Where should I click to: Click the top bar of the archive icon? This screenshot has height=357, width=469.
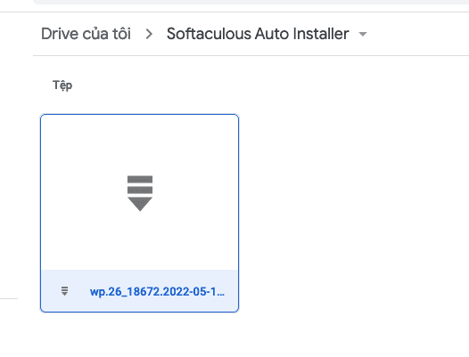click(x=140, y=179)
